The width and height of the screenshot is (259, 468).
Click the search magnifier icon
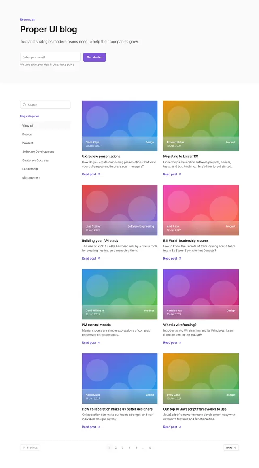click(x=24, y=105)
